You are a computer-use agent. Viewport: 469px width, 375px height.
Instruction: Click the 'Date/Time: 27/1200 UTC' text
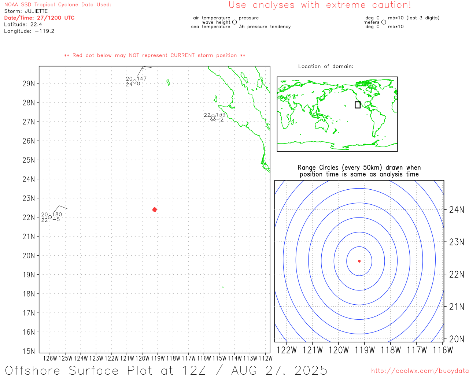[39, 18]
